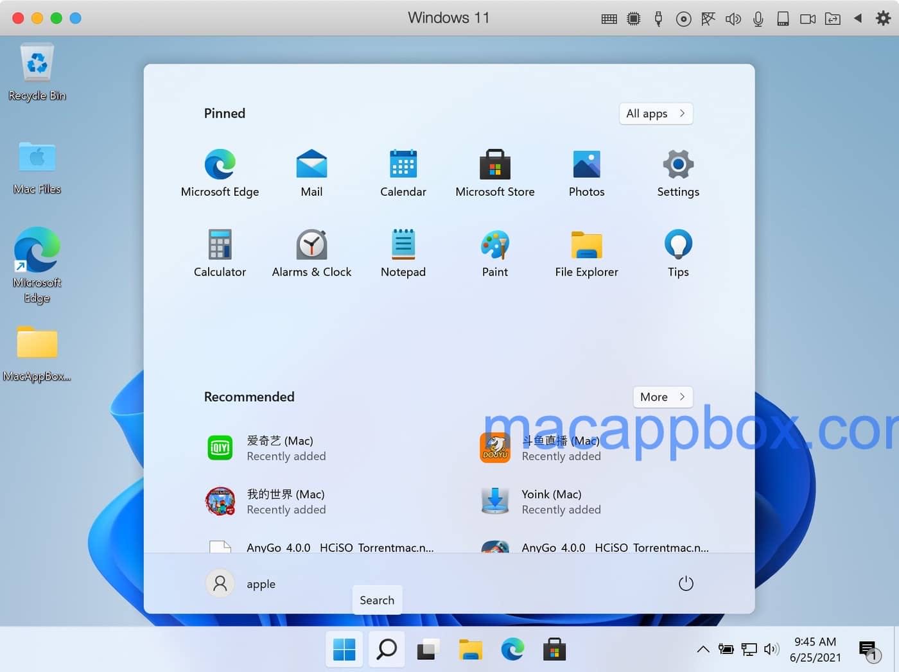Viewport: 899px width, 672px height.
Task: Open Microsoft Edge from pinned apps
Action: tap(220, 173)
